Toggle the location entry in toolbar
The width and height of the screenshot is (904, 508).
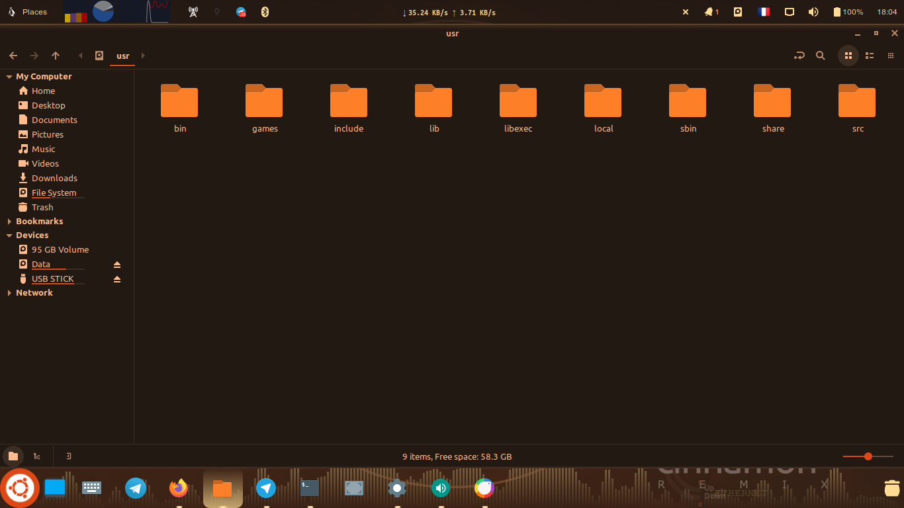pos(799,56)
